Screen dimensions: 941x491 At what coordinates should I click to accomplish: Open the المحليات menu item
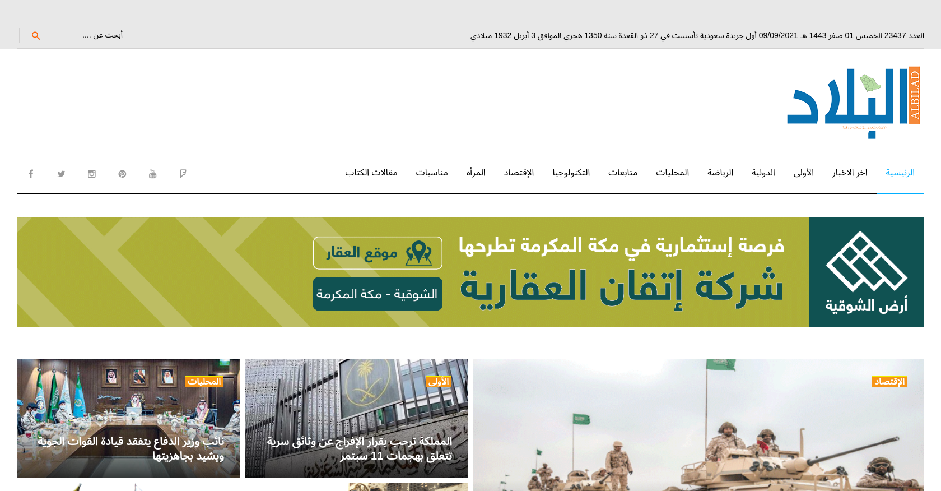pyautogui.click(x=673, y=173)
